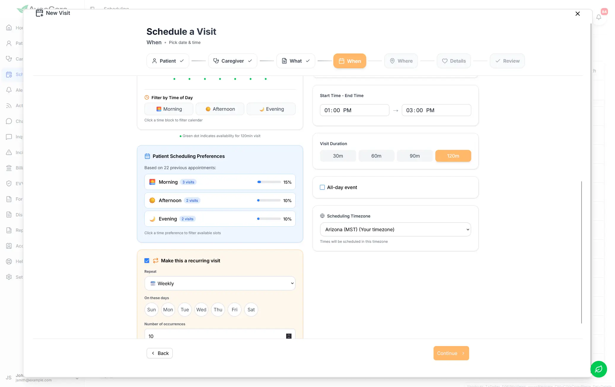Image resolution: width=615 pixels, height=387 pixels.
Task: Click the Back button
Action: click(160, 353)
